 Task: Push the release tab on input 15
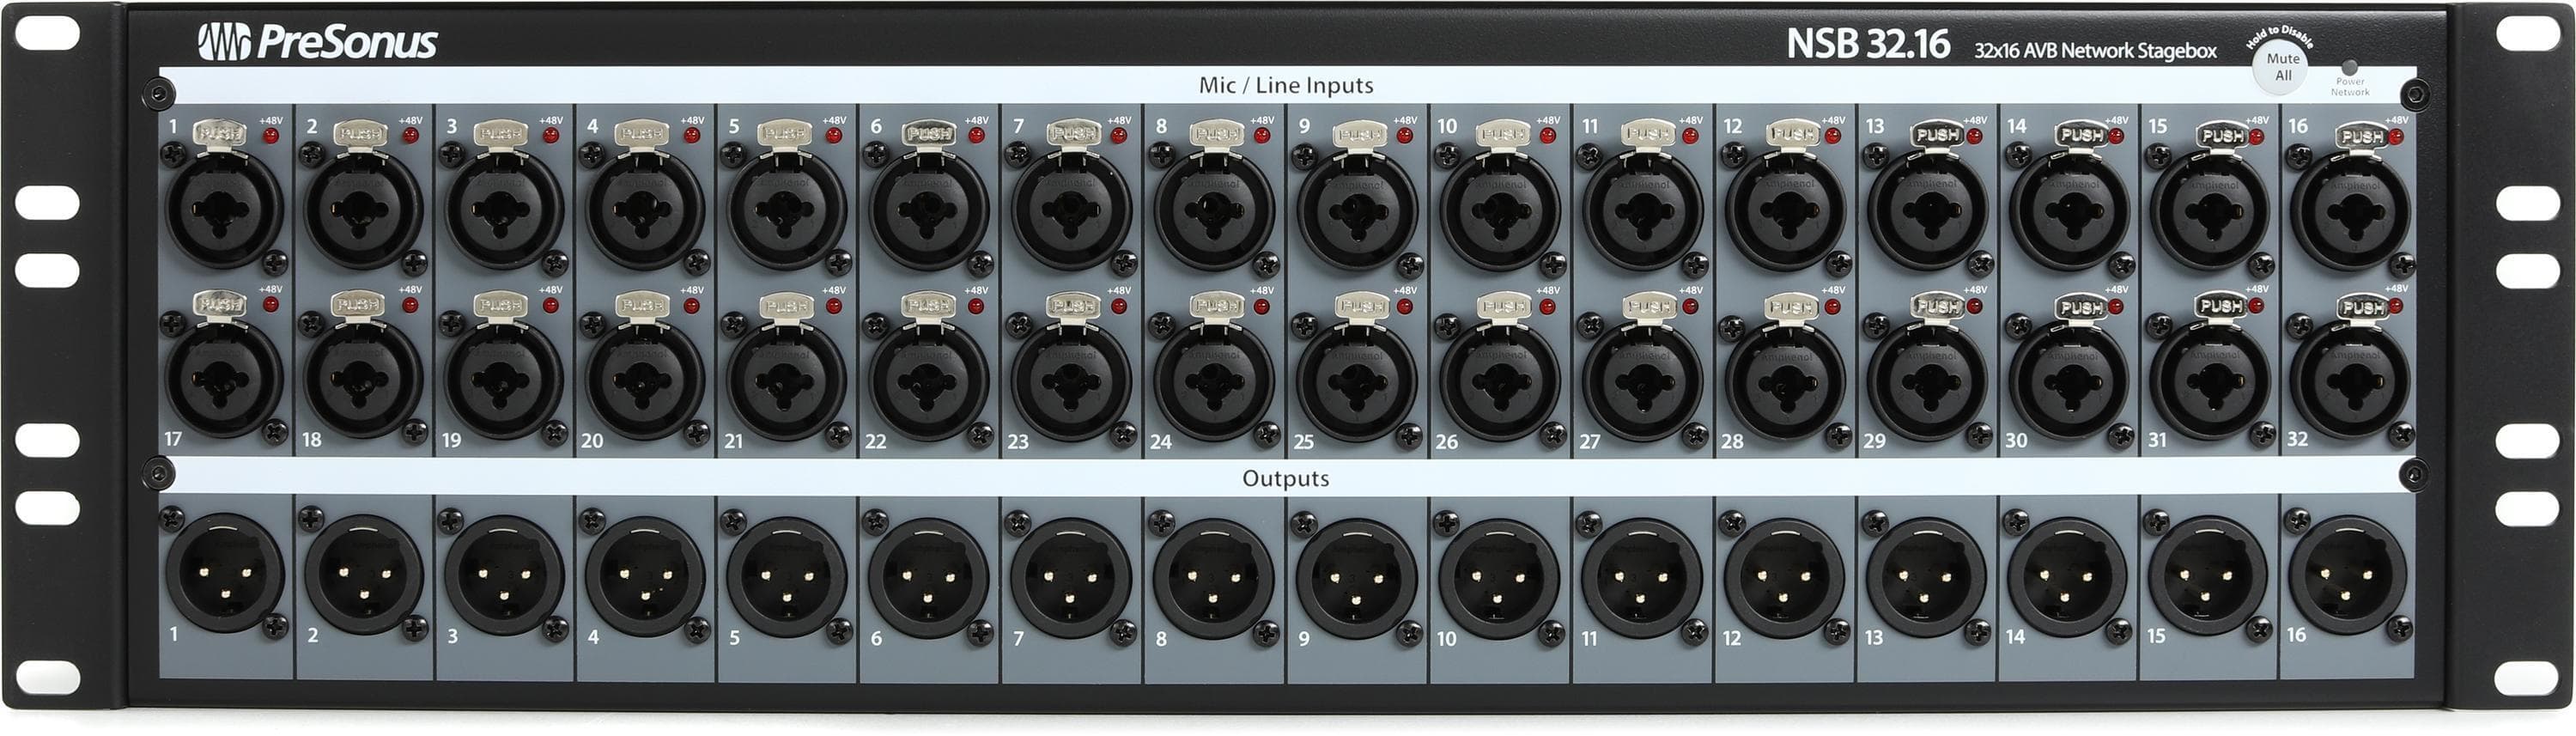pyautogui.click(x=2223, y=135)
